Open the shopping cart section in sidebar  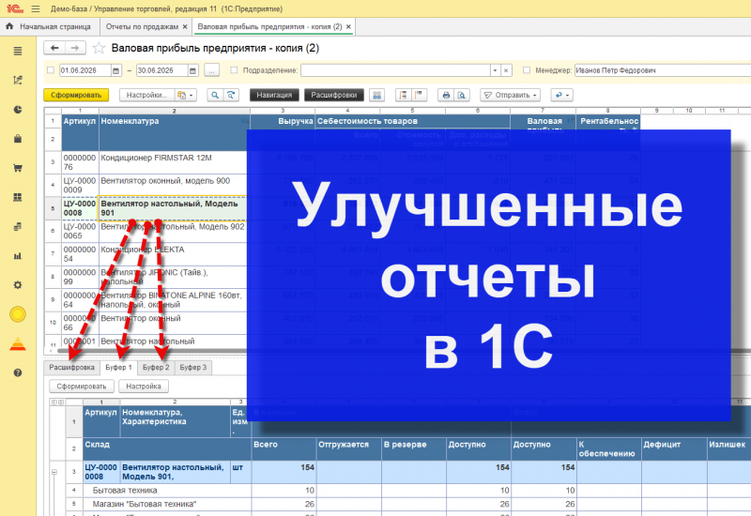(18, 168)
